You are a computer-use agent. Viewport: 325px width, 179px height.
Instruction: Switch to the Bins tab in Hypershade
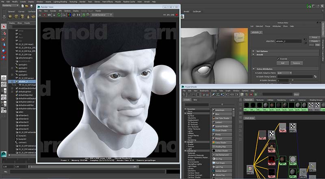(x=195, y=100)
